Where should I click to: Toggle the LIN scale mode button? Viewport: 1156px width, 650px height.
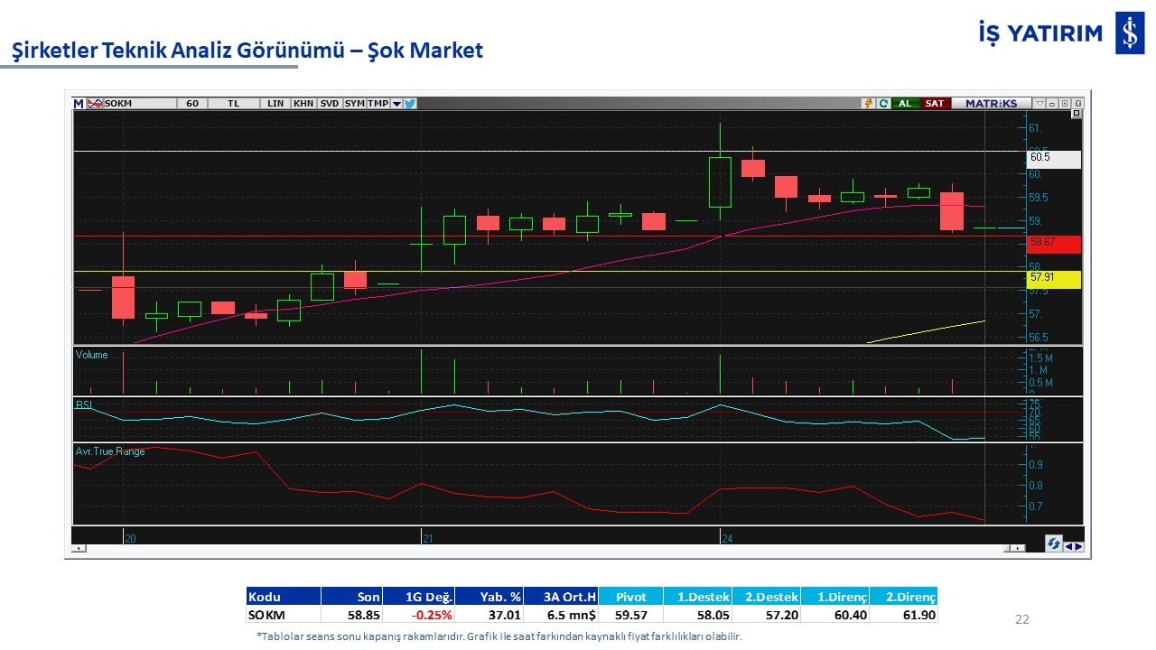(275, 104)
